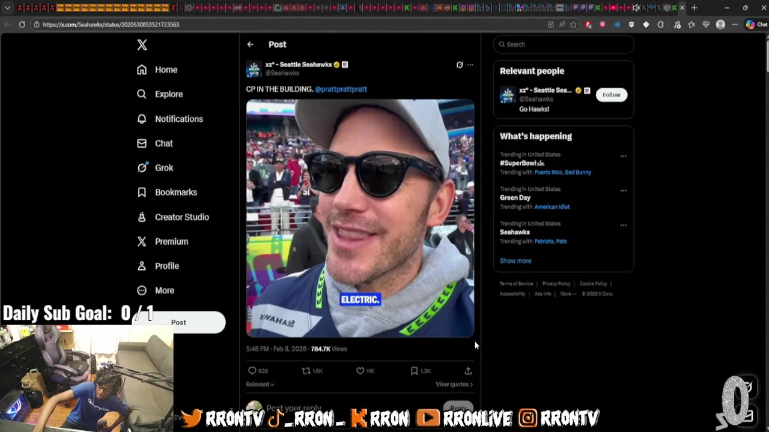Close the active browser tab
This screenshot has height=432, width=769.
coord(682,8)
